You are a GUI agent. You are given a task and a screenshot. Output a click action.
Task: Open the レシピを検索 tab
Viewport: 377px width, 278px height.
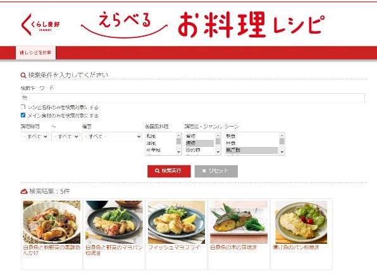[36, 53]
